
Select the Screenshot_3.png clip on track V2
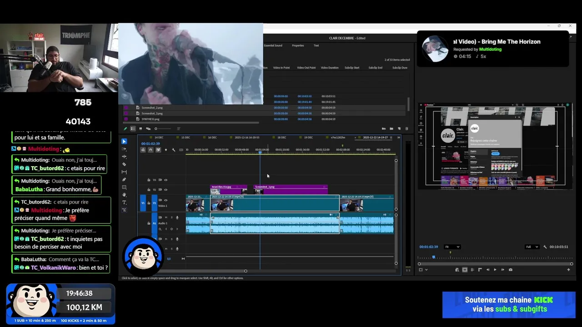290,189
